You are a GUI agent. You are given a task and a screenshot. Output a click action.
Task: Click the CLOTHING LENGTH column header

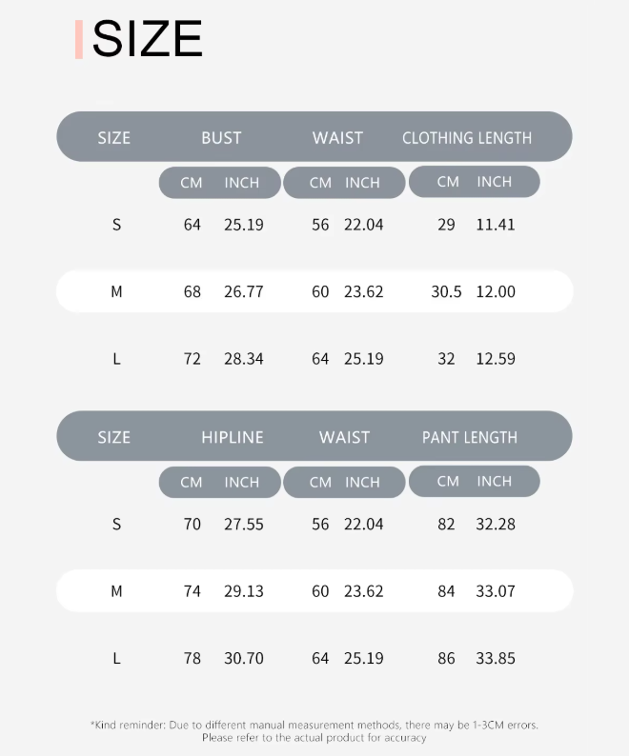(467, 138)
